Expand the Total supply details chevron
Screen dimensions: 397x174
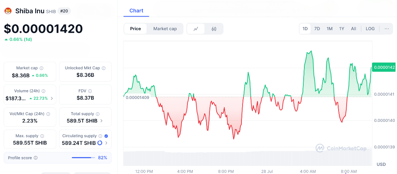(101, 121)
